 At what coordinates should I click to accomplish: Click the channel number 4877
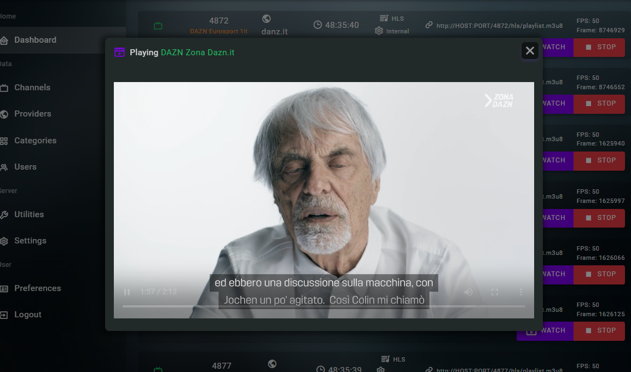[222, 365]
